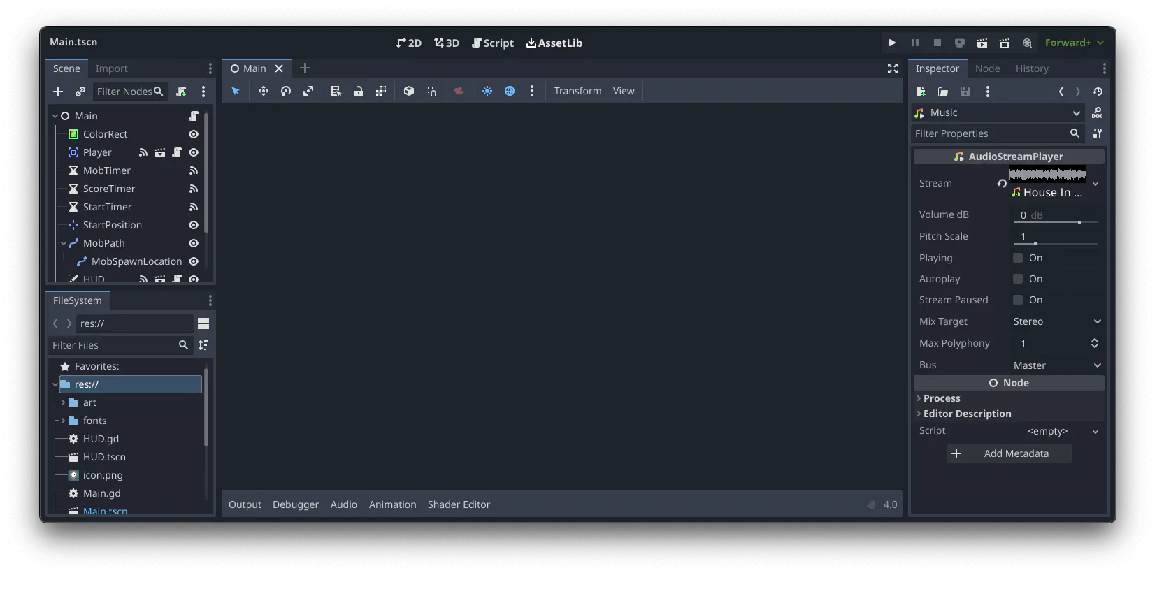Adjust the Volume dB slider

pyautogui.click(x=1056, y=222)
